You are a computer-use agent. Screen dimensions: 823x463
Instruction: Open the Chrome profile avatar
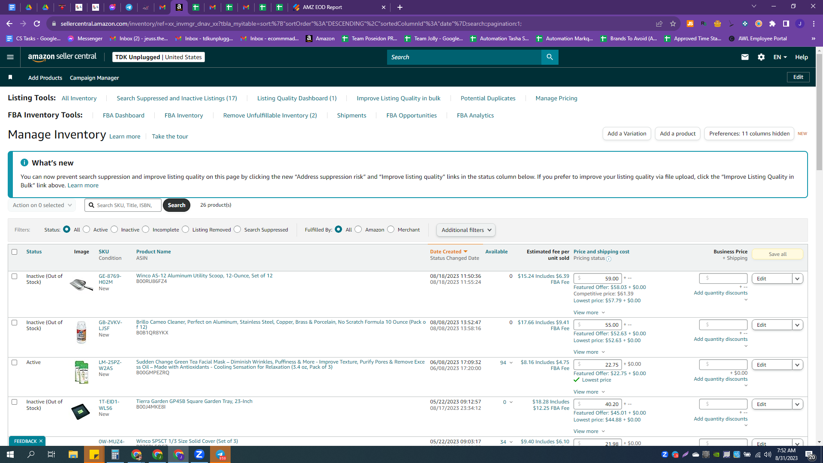pos(800,24)
